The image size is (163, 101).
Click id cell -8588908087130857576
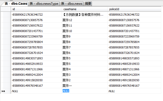tap(36, 20)
